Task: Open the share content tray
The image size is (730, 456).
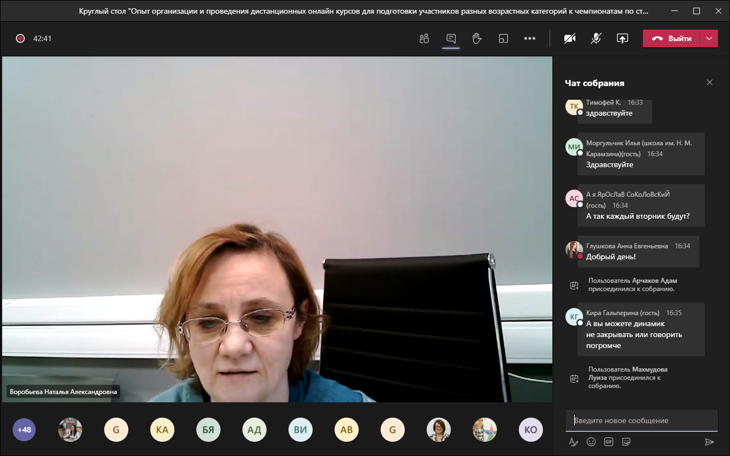Action: pyautogui.click(x=622, y=38)
